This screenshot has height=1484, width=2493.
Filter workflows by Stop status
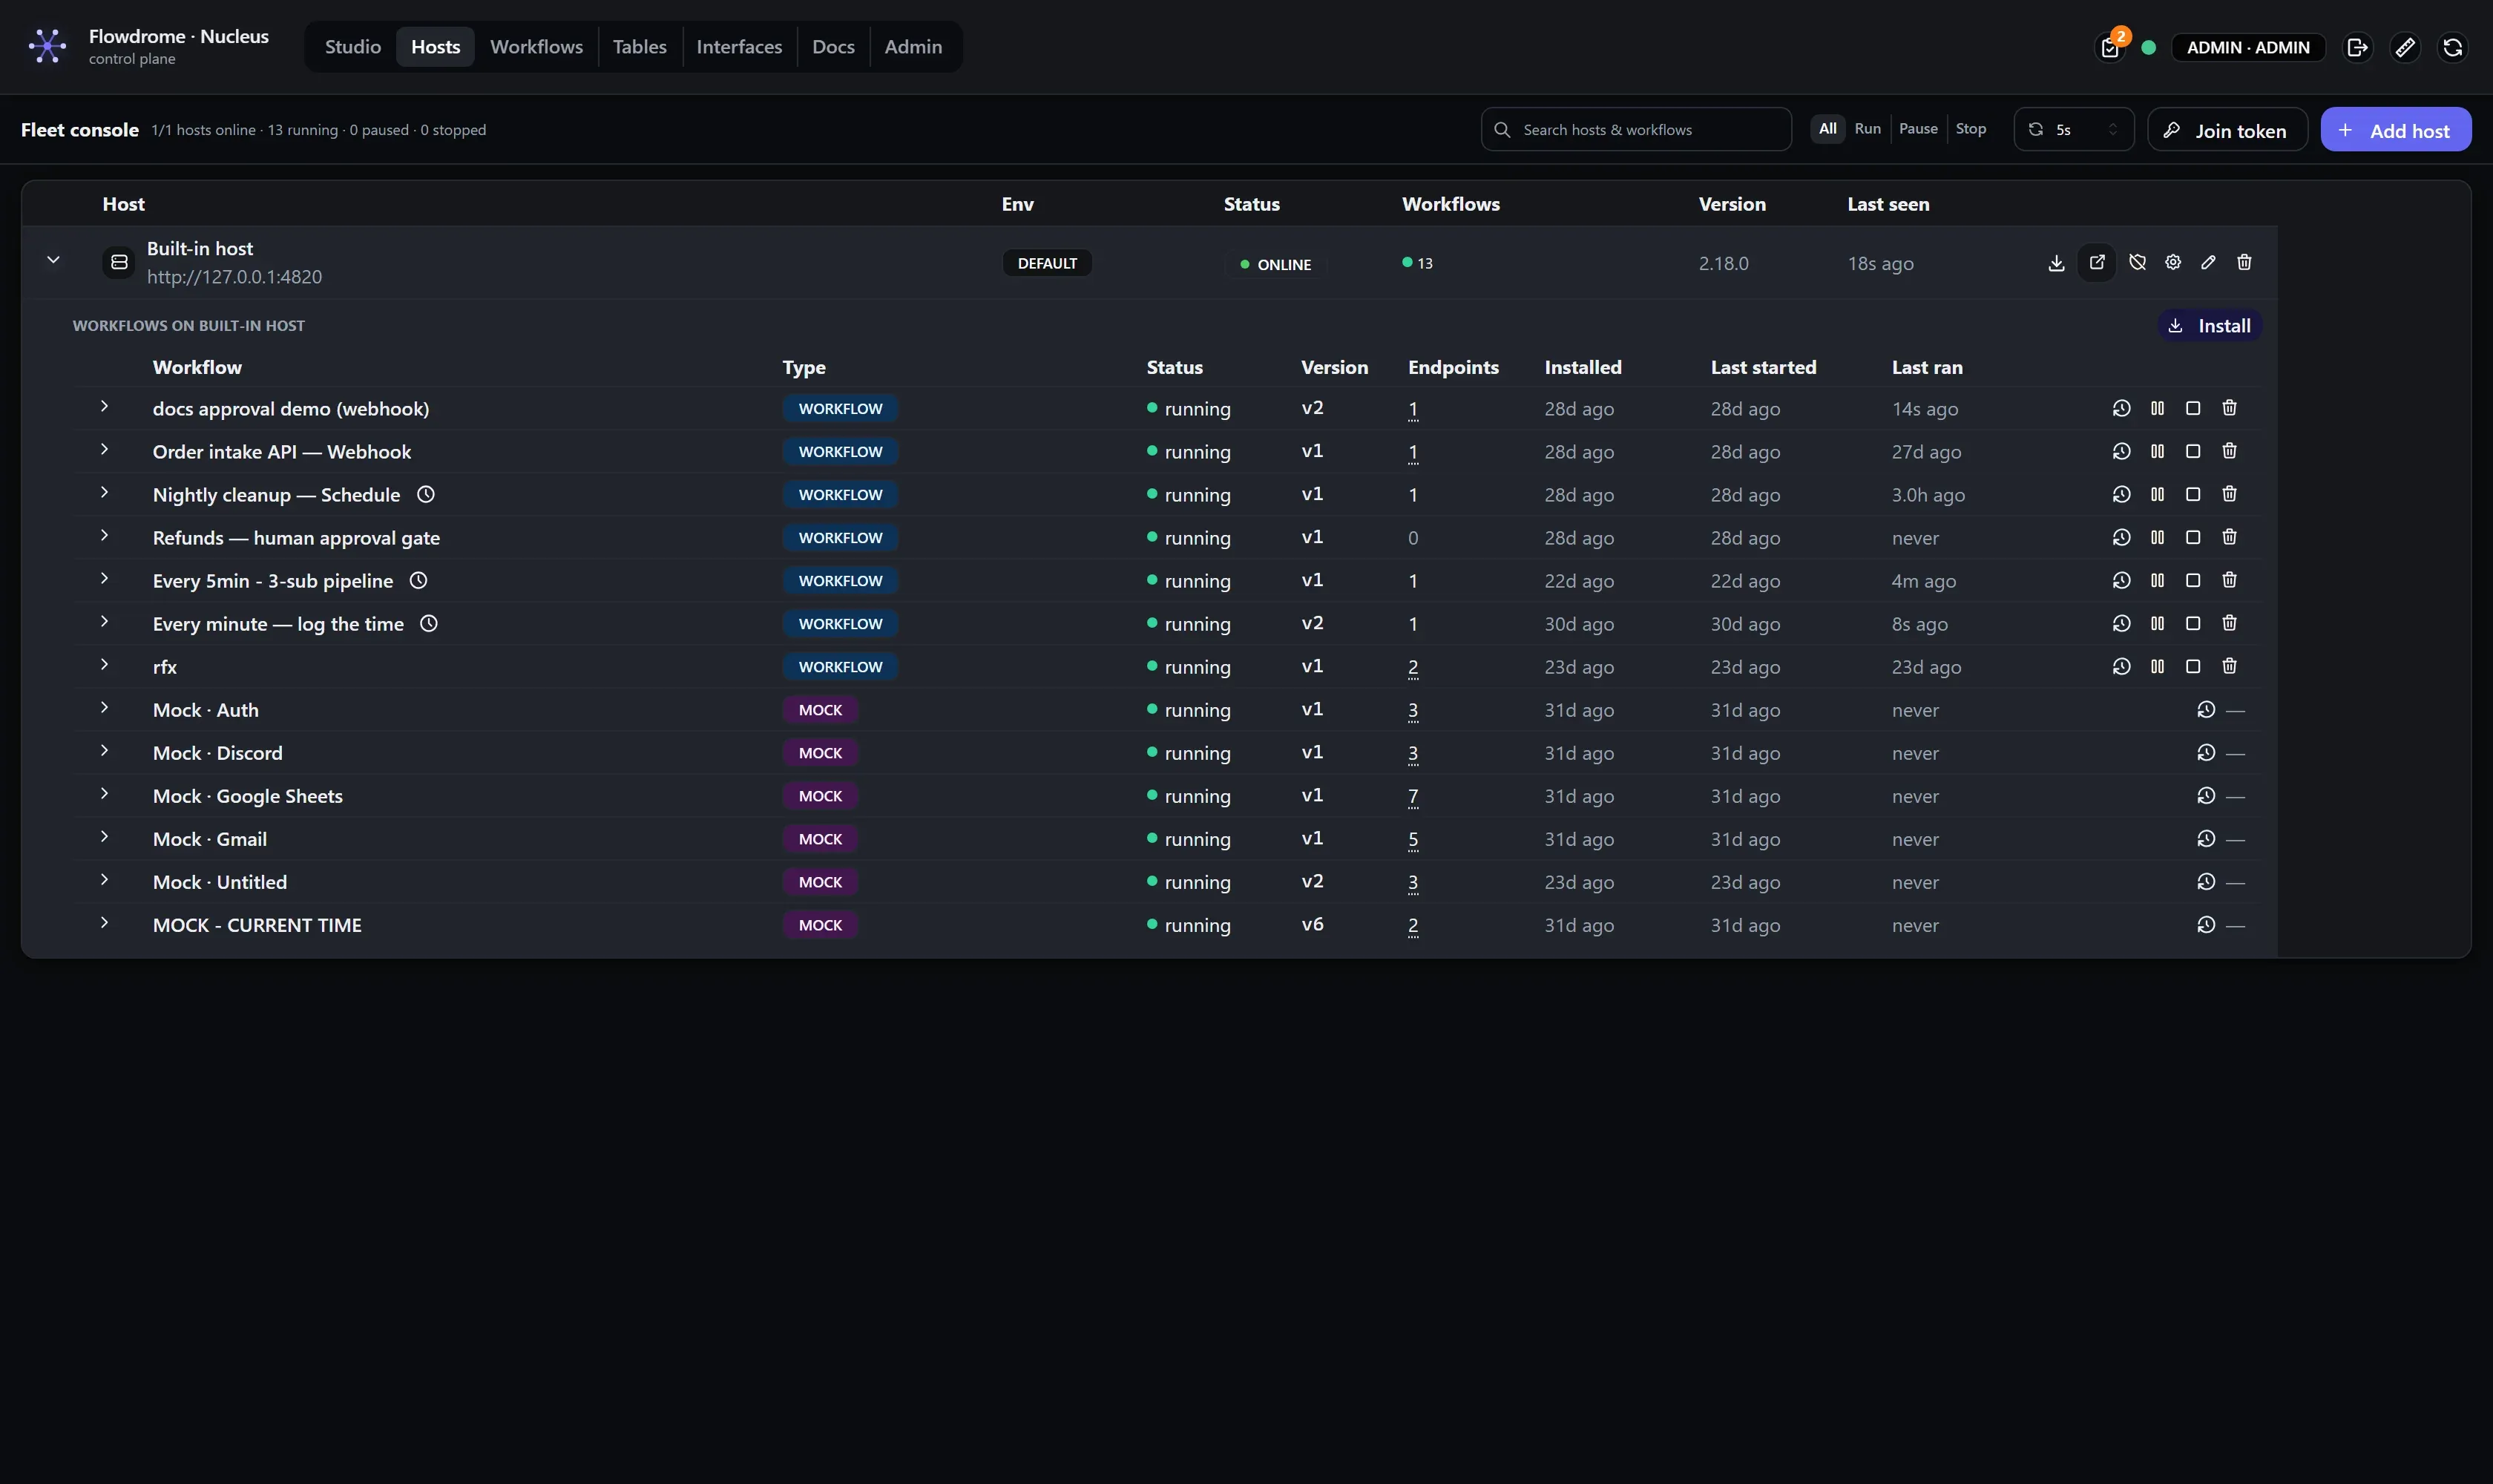(x=1970, y=129)
